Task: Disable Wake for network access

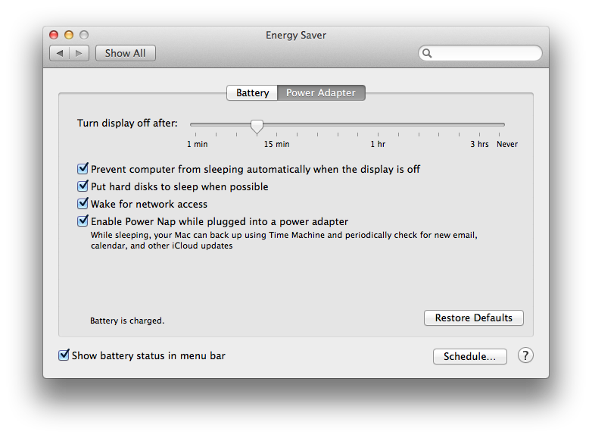Action: [83, 203]
